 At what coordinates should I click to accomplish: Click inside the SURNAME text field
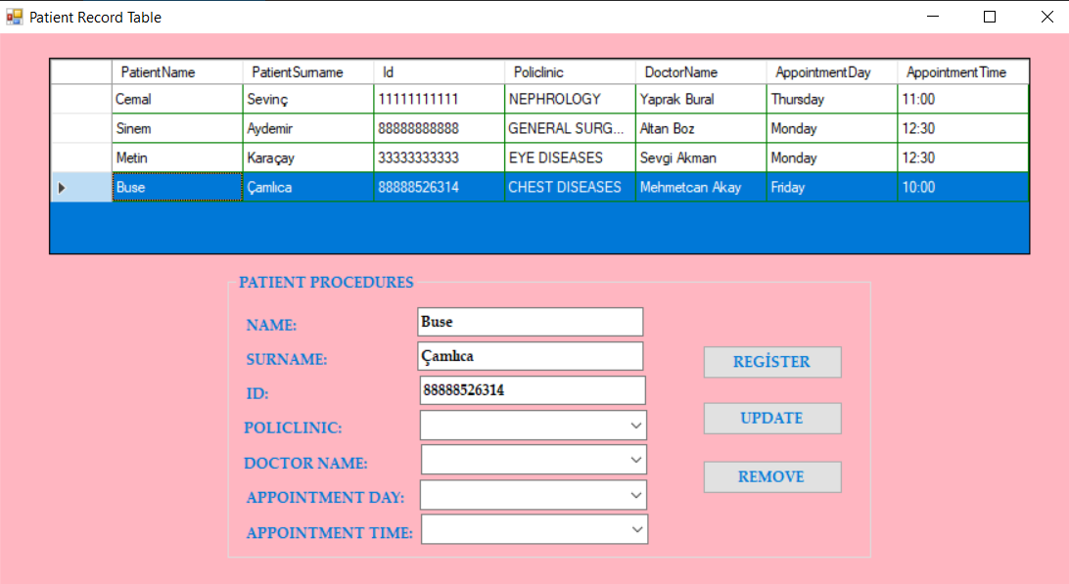pyautogui.click(x=529, y=355)
